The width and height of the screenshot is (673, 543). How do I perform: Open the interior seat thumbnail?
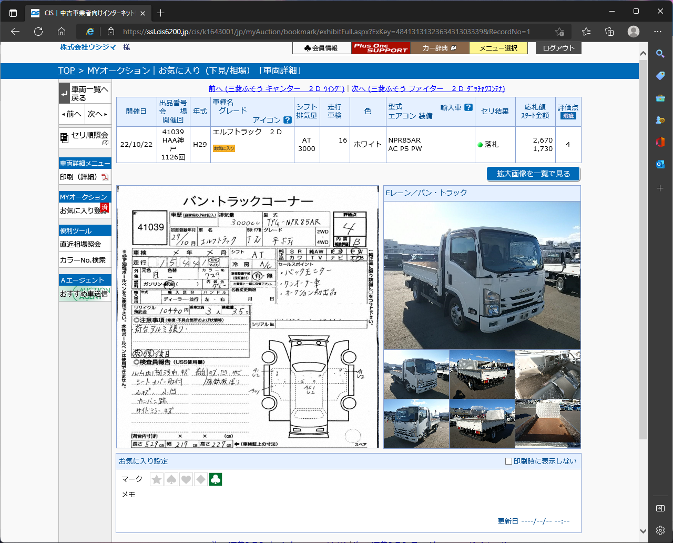tap(548, 374)
